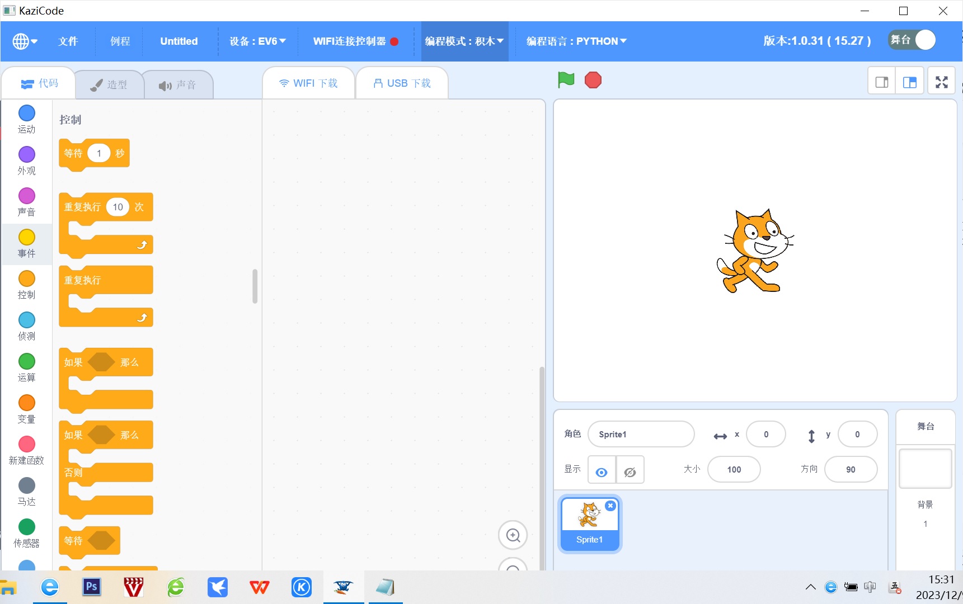This screenshot has height=604, width=963.
Task: Open Internet Explorer from the taskbar
Action: click(x=50, y=587)
